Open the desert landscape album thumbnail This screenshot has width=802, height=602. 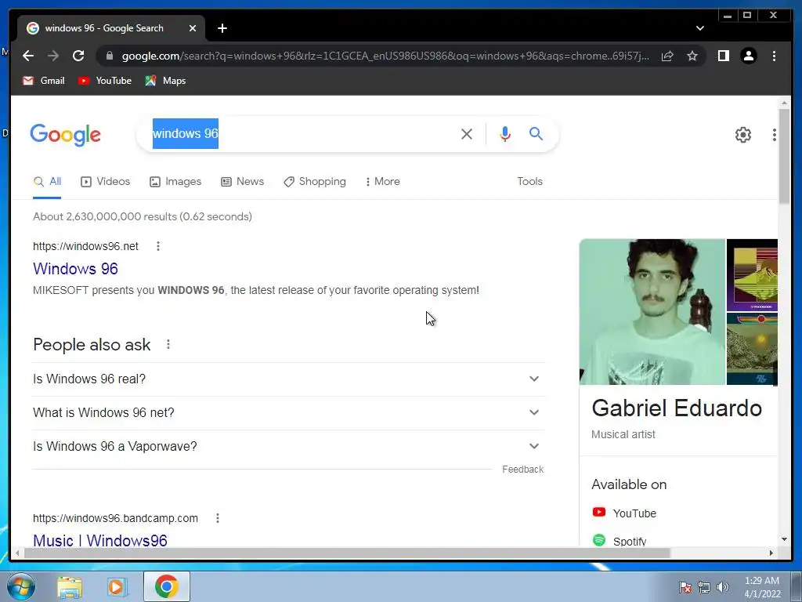point(752,349)
